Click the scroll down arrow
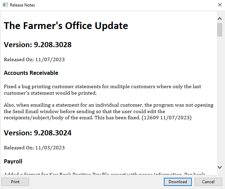 pos(220,167)
